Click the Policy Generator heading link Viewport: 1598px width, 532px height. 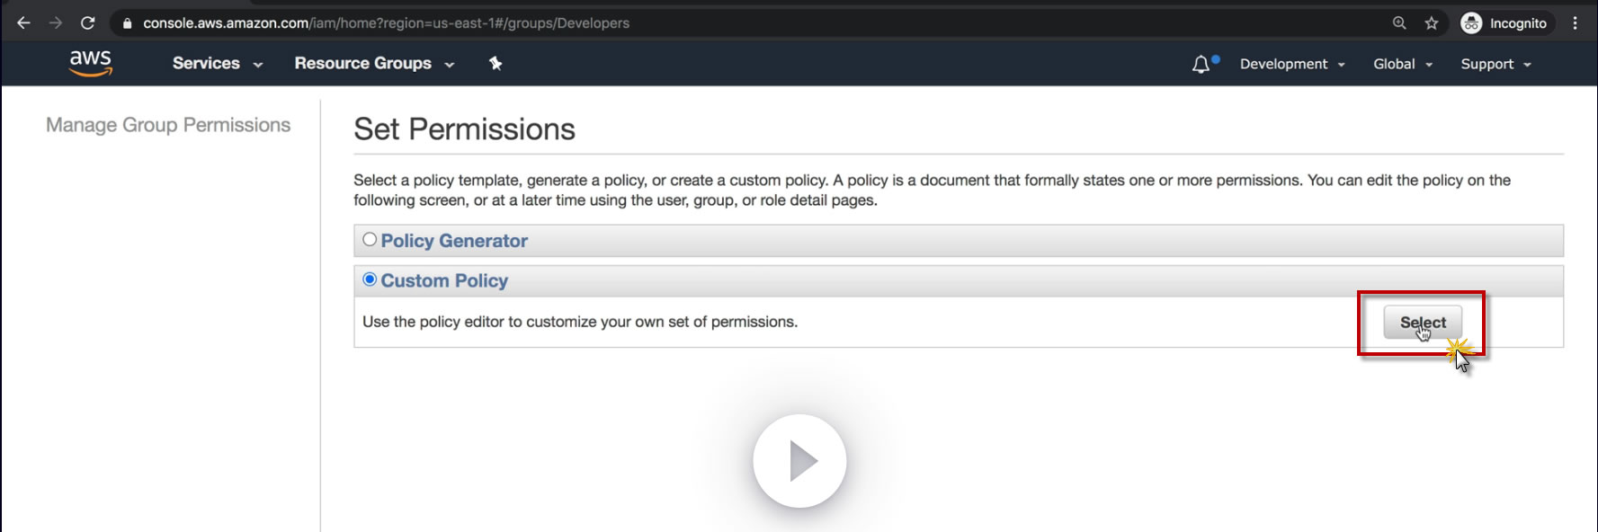click(454, 241)
